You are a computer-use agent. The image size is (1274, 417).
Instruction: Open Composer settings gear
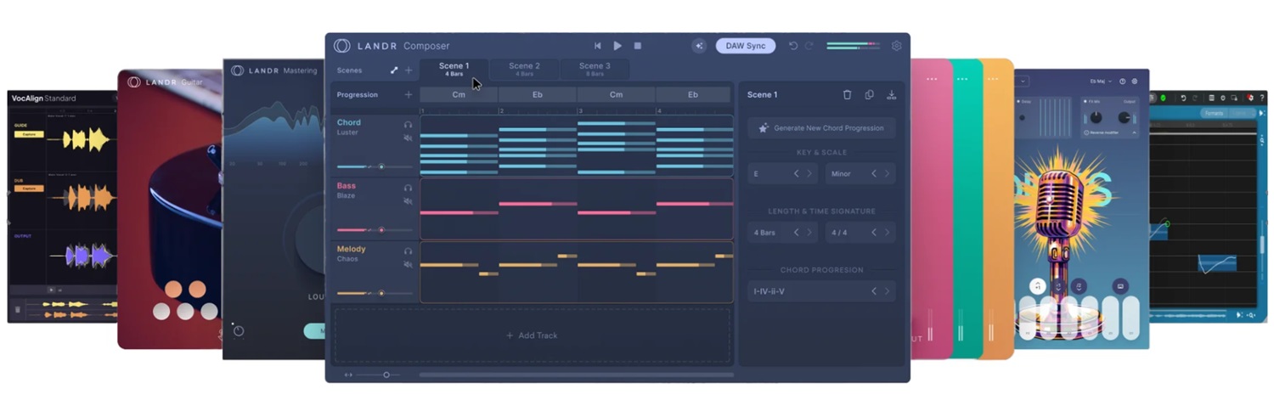(896, 46)
